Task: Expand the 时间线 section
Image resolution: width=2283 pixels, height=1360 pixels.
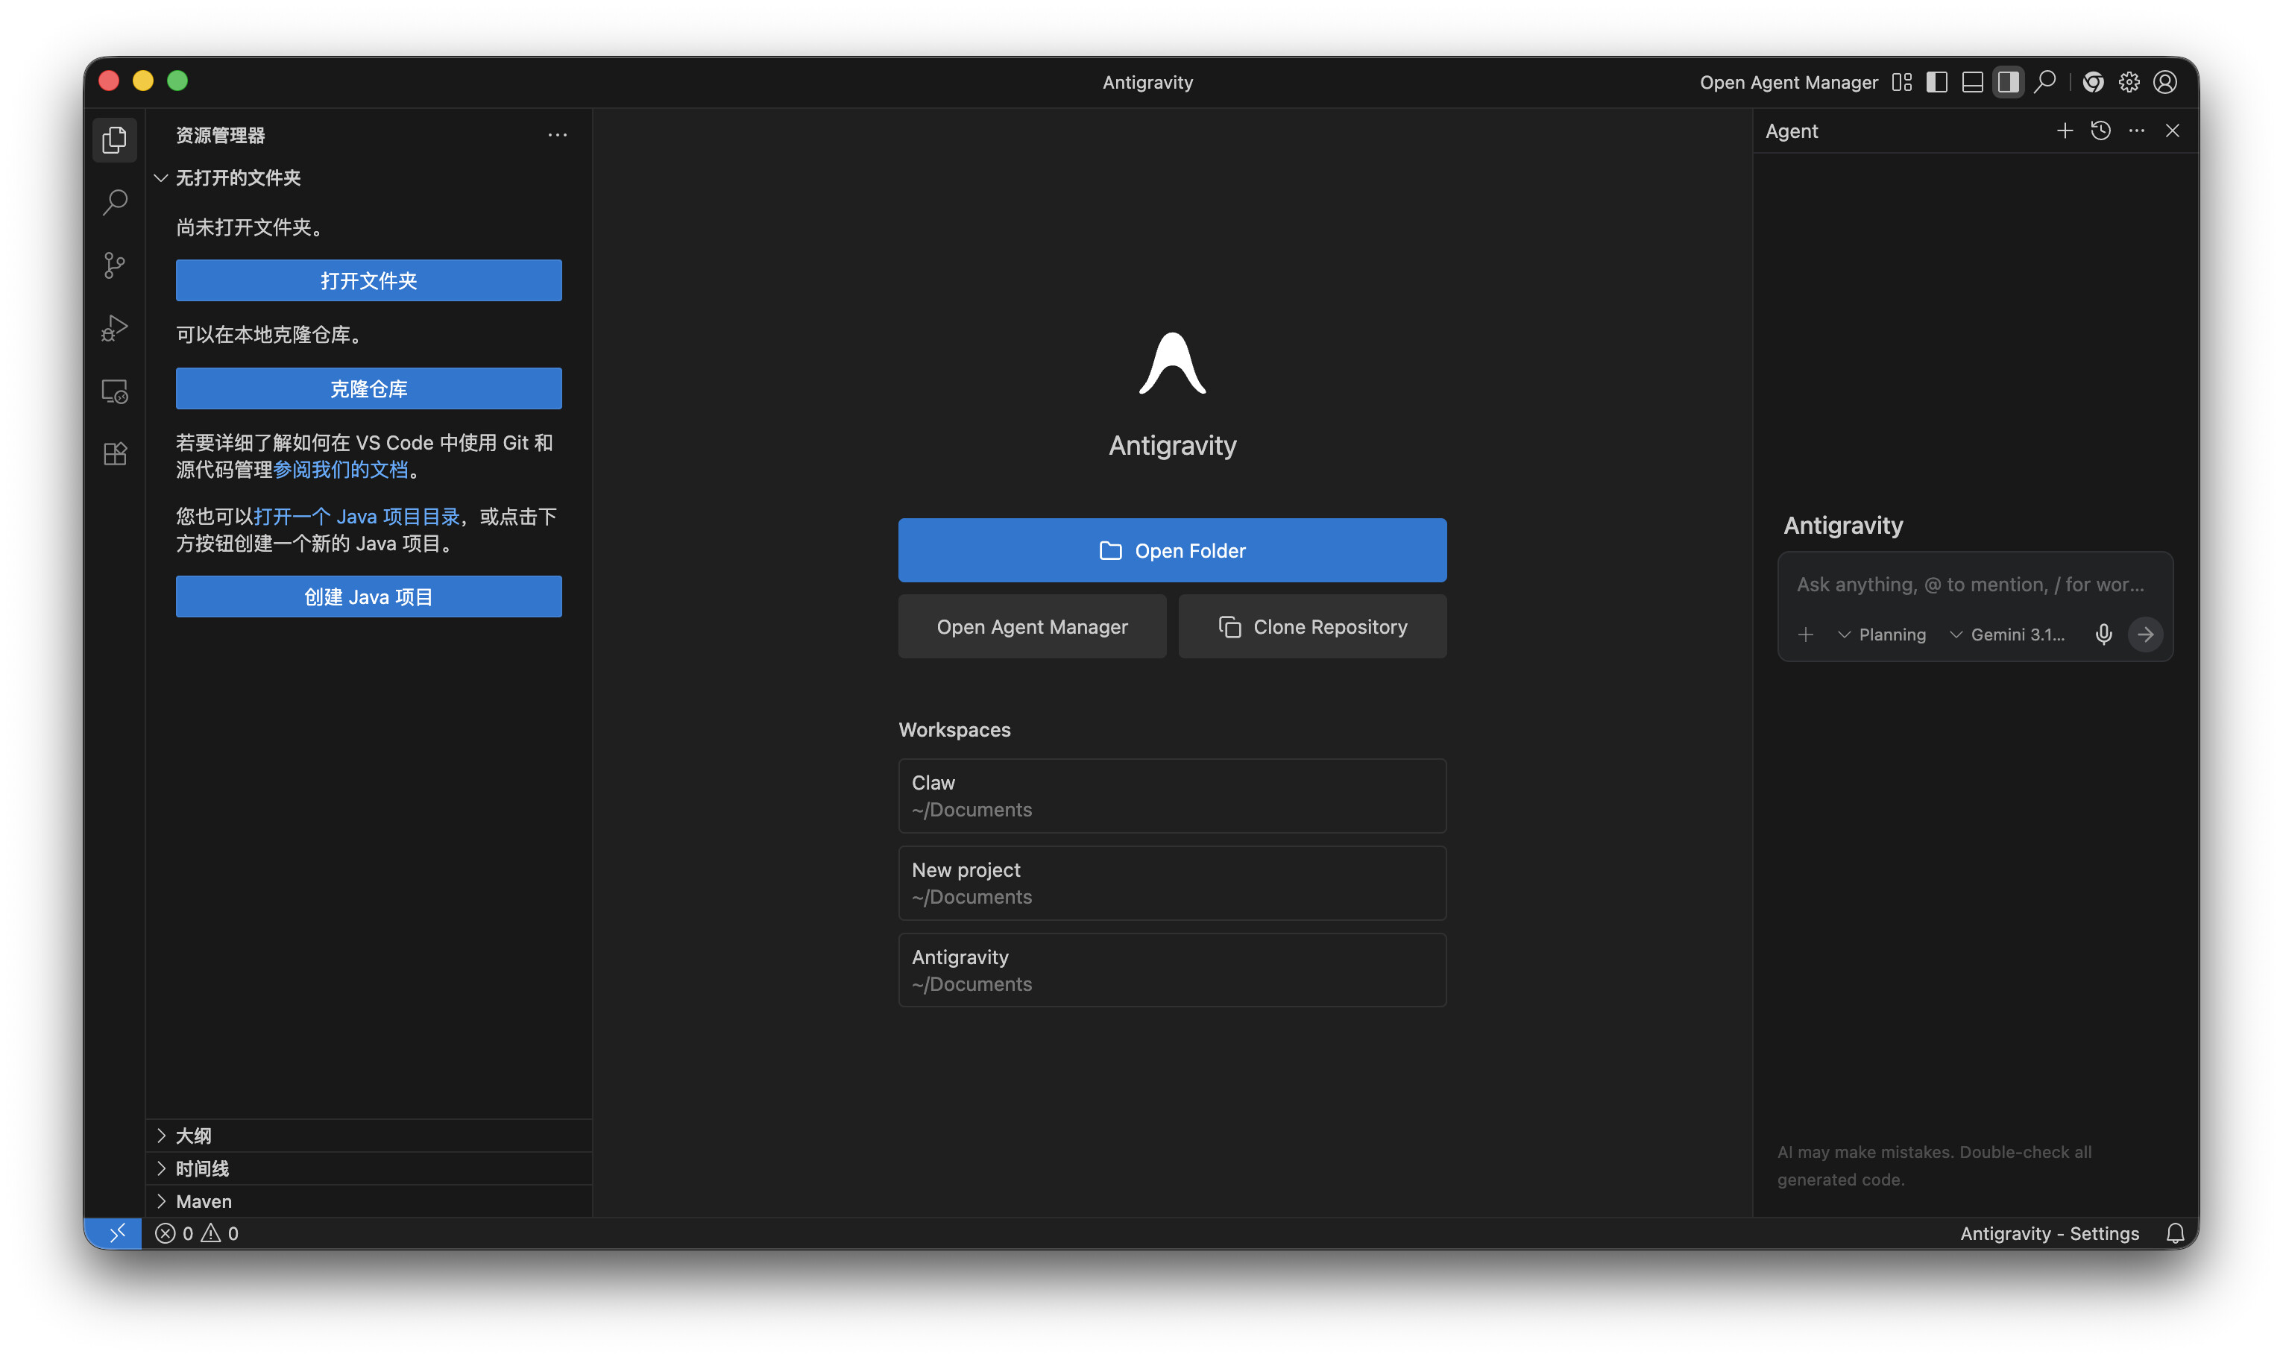Action: click(203, 1168)
